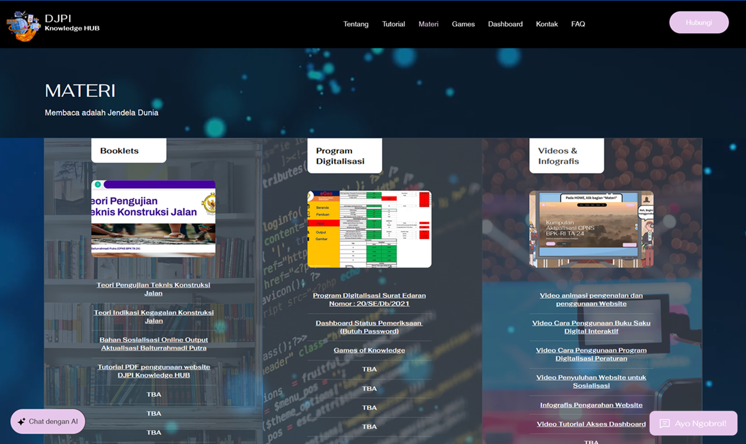This screenshot has height=444, width=746.
Task: Open the eGeo spreadsheet program thumbnail
Action: point(369,229)
